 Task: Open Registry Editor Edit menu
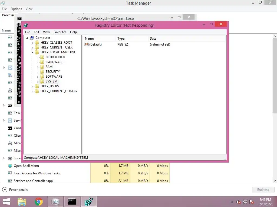37,32
